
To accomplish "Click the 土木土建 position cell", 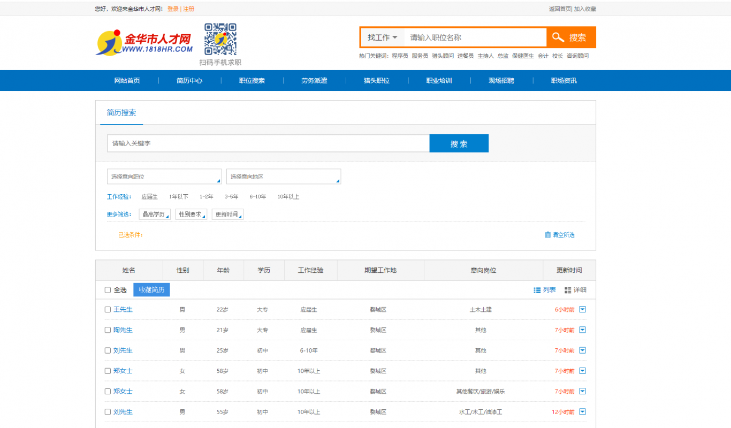I will tap(481, 310).
